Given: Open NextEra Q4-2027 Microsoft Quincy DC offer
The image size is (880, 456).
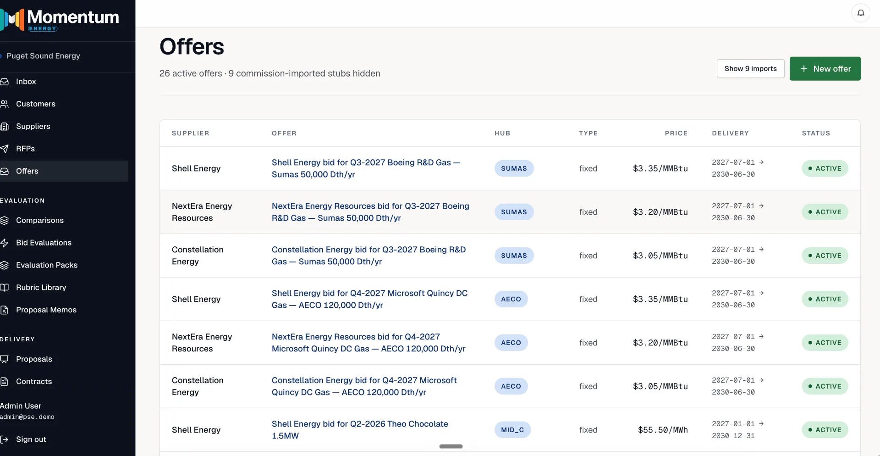Looking at the screenshot, I should tap(368, 343).
